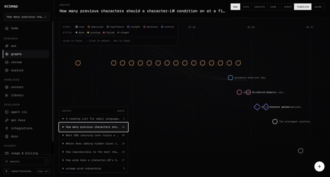Click the 'failed' status legend entry

(x=109, y=33)
